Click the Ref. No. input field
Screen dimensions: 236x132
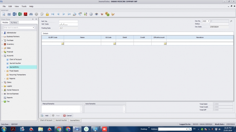point(68,21)
